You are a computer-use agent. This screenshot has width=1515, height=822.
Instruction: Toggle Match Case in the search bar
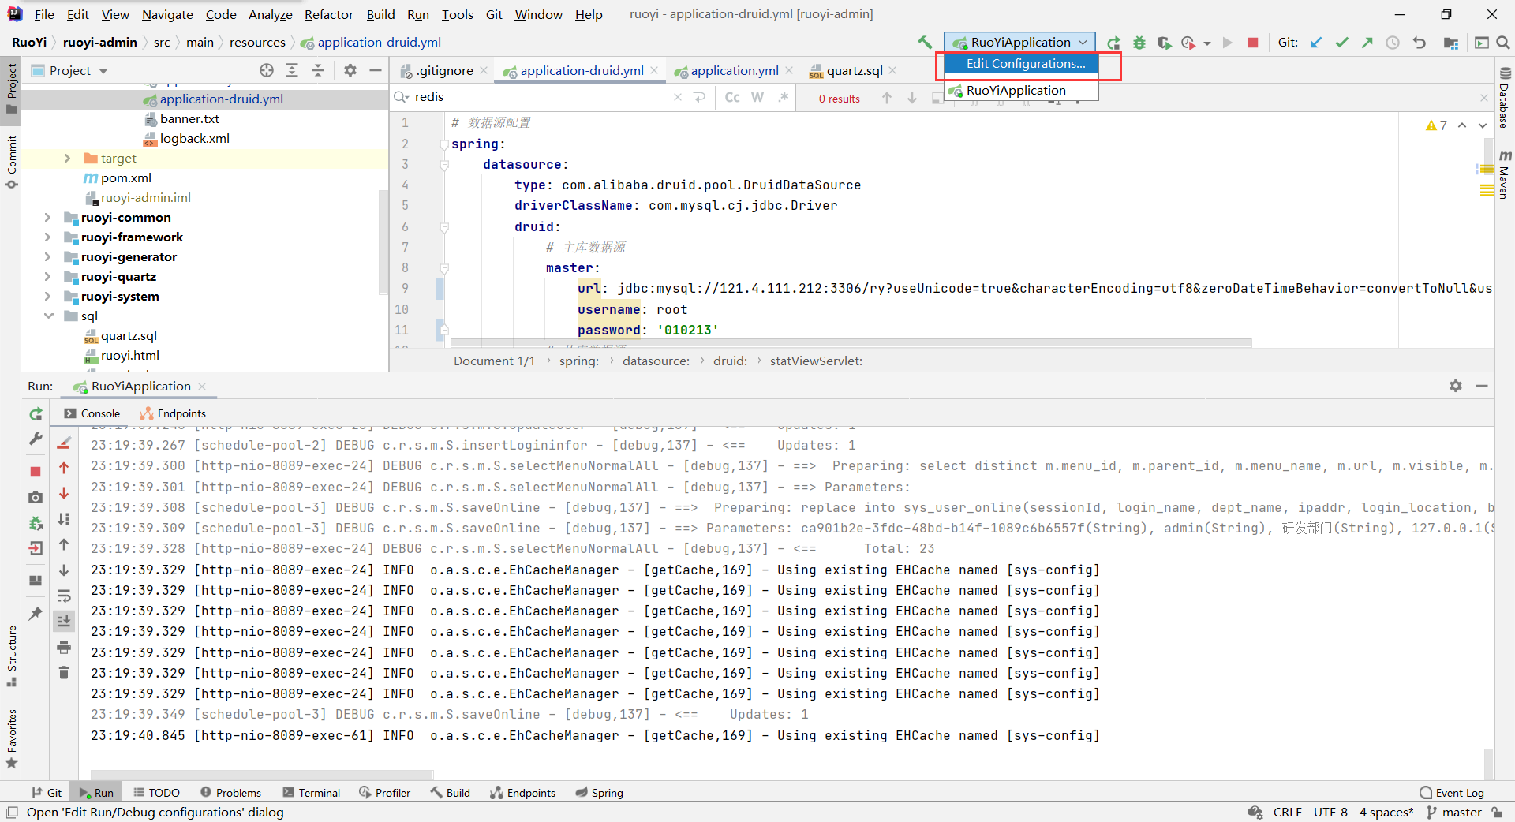pos(732,97)
